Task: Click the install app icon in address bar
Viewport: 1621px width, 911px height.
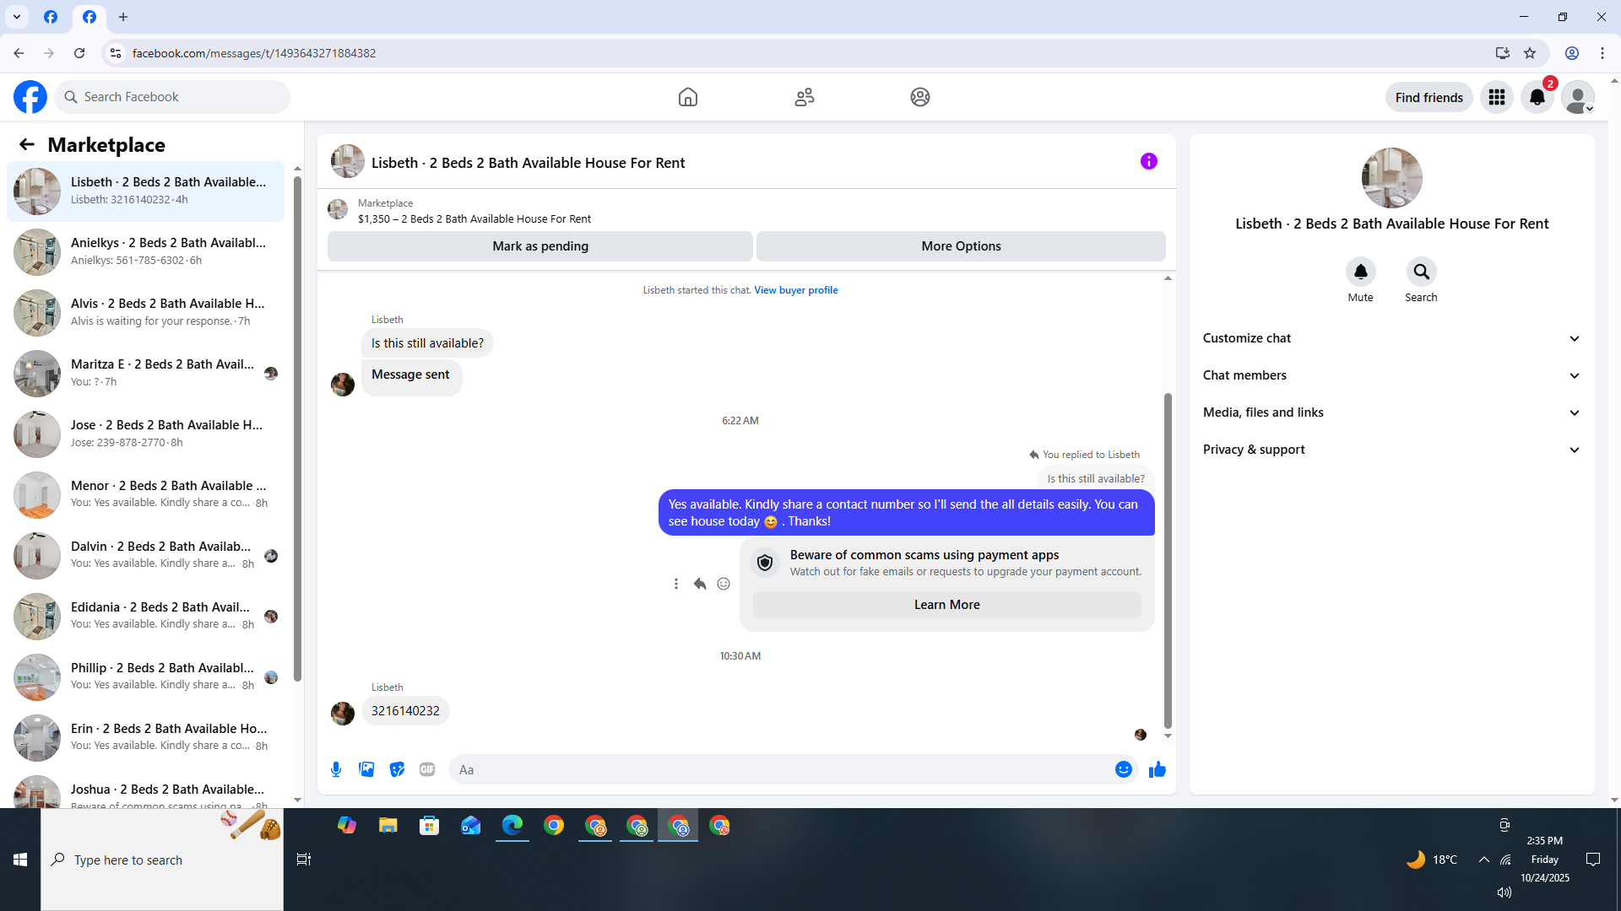Action: coord(1502,53)
